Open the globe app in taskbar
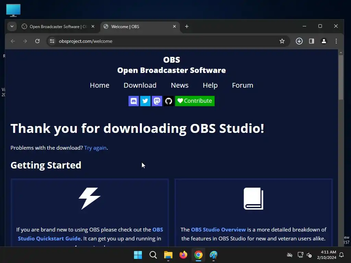The height and width of the screenshot is (263, 351). pos(214,255)
